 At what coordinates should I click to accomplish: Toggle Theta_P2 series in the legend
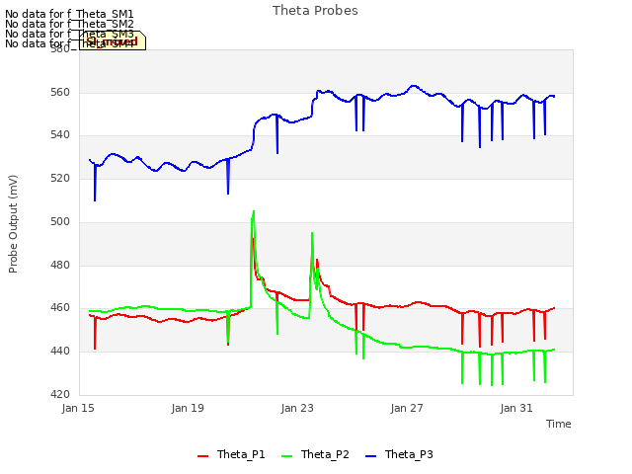[x=316, y=454]
